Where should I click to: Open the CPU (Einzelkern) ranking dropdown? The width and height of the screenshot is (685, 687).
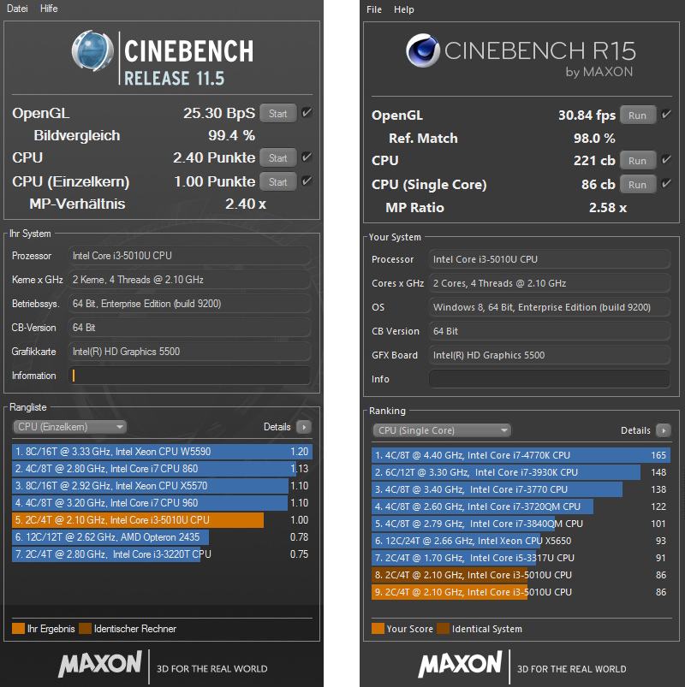click(x=70, y=427)
